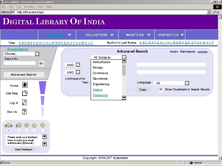
Task: Click the very happy group smiley face
Action: (x=9, y=125)
